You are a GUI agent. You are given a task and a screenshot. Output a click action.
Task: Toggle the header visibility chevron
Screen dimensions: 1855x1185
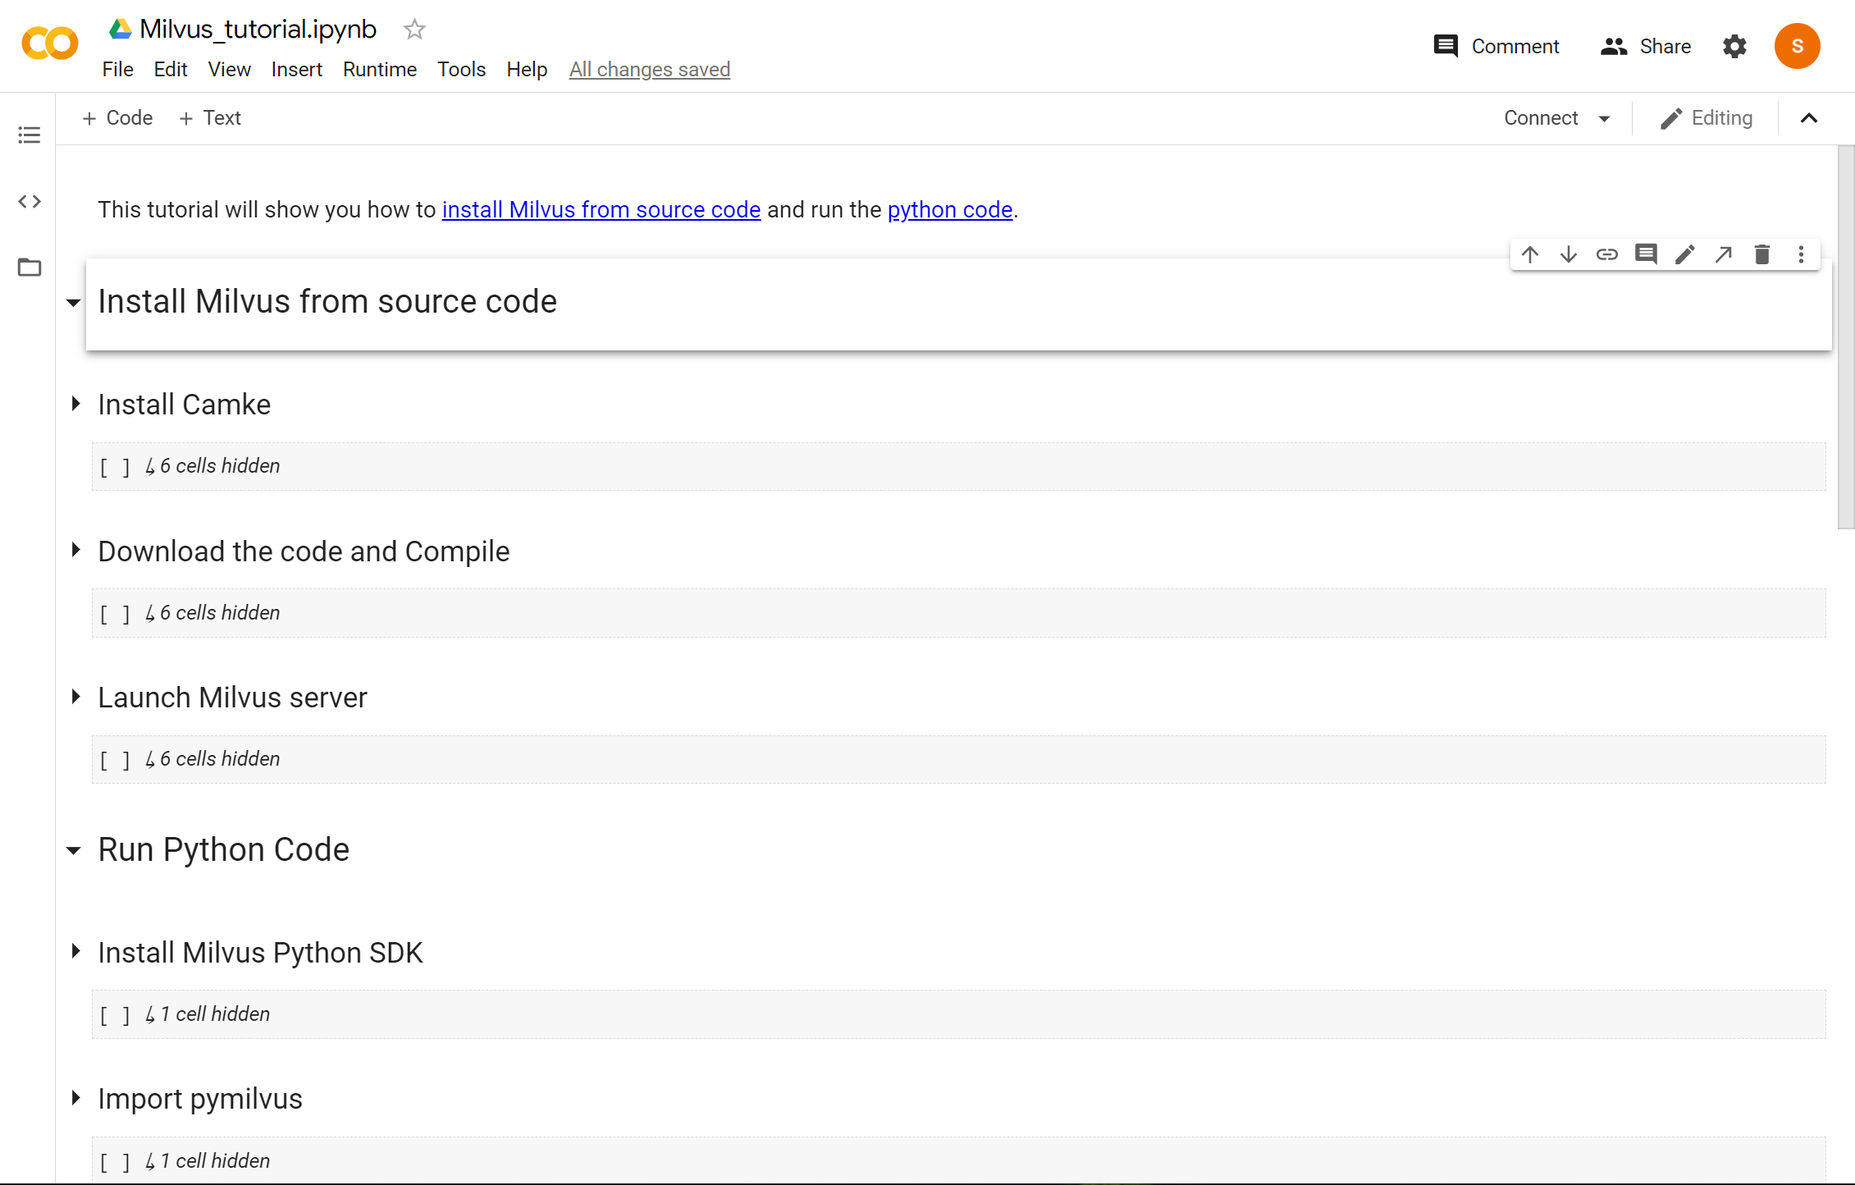pos(1809,118)
